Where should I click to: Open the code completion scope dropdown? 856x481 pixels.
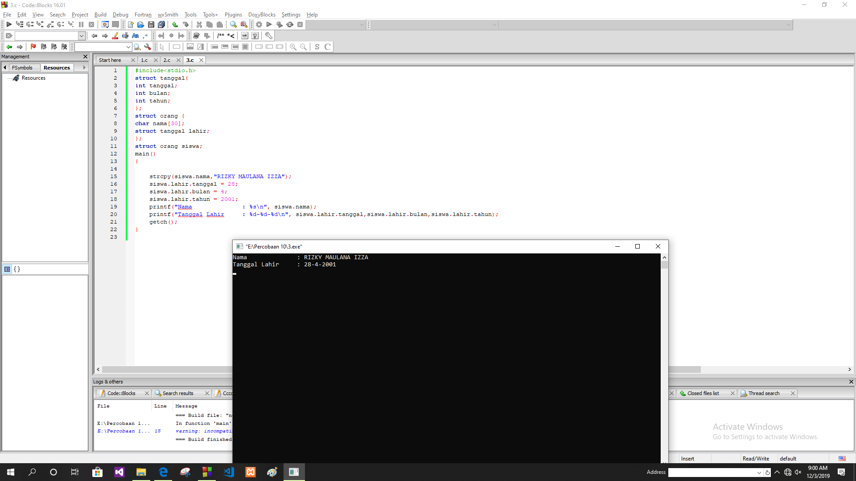(x=494, y=24)
